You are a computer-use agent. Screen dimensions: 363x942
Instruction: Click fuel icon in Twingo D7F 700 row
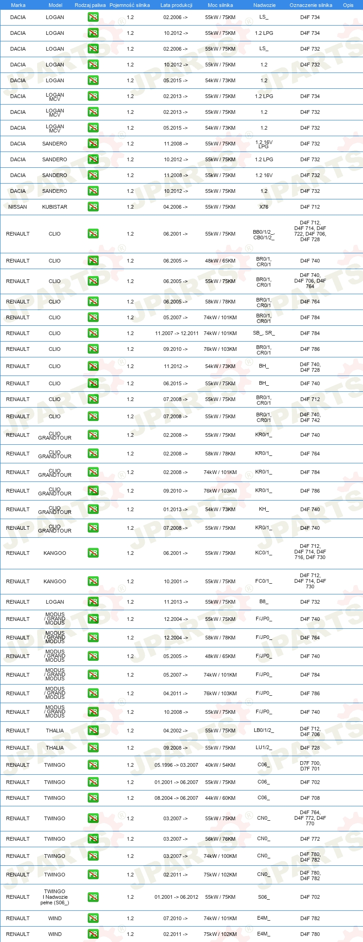click(x=93, y=765)
